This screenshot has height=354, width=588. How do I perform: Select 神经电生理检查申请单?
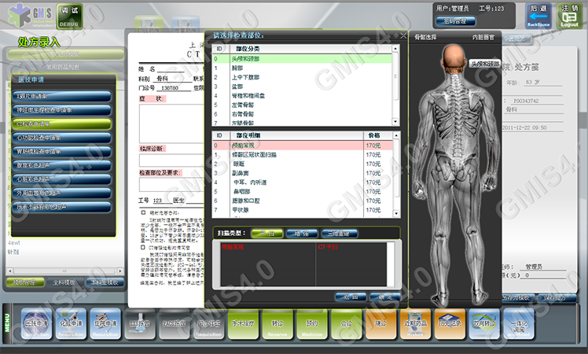pyautogui.click(x=62, y=110)
